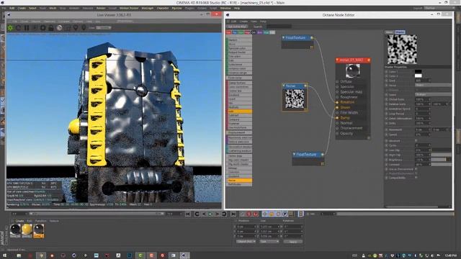Click the timeline layout icon right of keying icons
461x259 pixels.
[x=301, y=214]
